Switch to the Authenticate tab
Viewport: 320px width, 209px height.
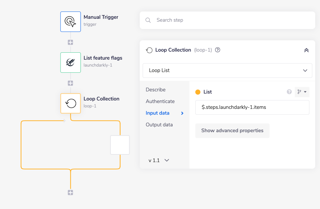click(x=160, y=101)
